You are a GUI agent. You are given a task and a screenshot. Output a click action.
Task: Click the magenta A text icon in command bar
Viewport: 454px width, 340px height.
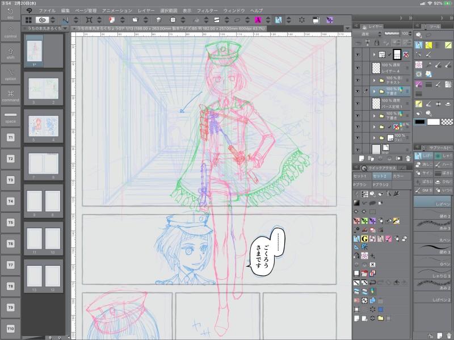click(x=258, y=20)
